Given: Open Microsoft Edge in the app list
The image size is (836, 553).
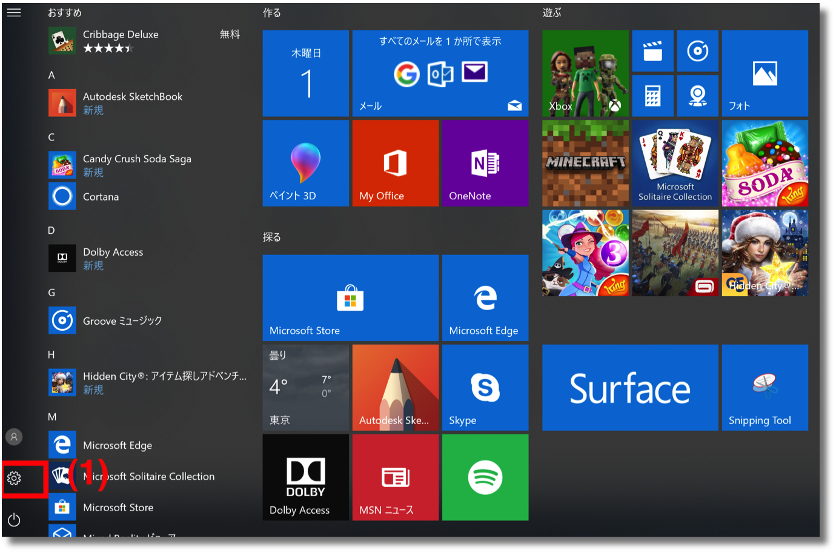Looking at the screenshot, I should click(145, 445).
